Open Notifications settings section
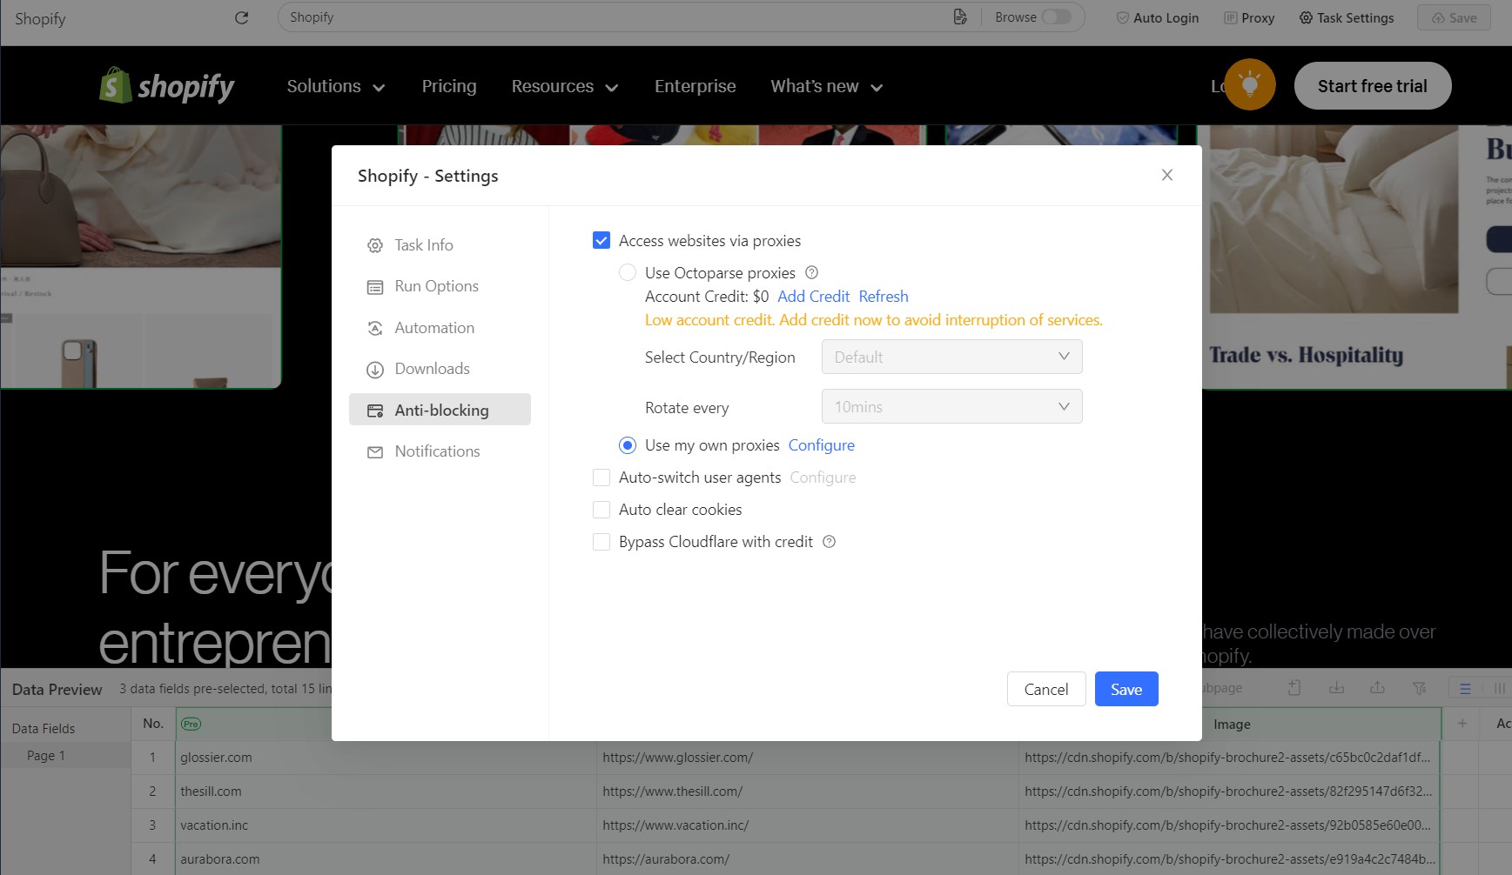Screen dimensions: 1512x875 pos(440,451)
